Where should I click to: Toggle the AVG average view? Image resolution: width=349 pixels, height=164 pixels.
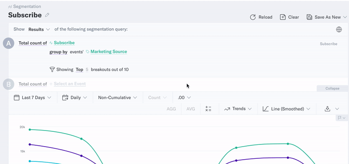click(x=191, y=109)
